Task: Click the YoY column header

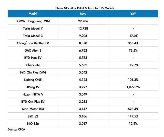Action: tap(133, 14)
